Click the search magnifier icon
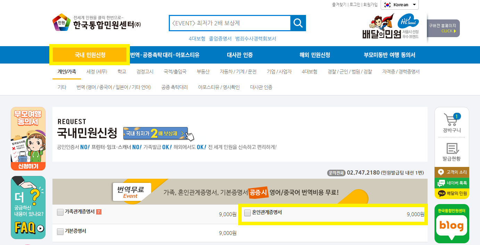The image size is (480, 245). coord(298,23)
